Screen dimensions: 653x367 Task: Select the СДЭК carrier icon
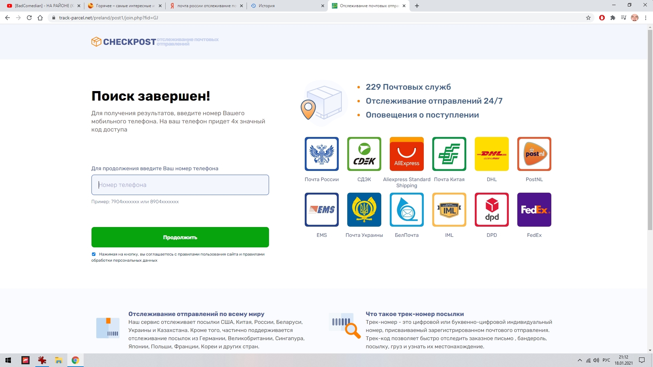point(364,154)
